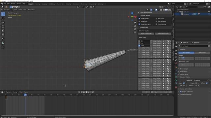Toggle camera view icon in viewport
Viewport: 211px width, 118px height.
(135, 29)
